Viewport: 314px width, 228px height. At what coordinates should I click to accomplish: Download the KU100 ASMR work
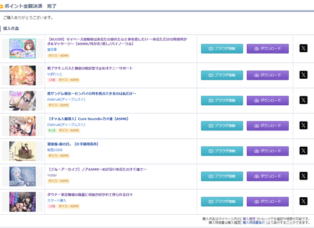click(x=268, y=48)
